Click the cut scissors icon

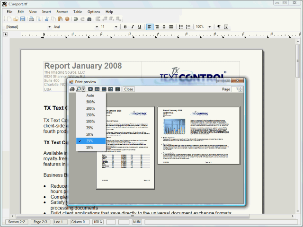coord(47,19)
